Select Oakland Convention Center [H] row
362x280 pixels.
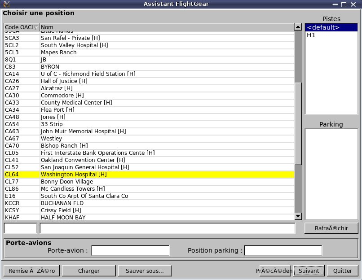[149, 160]
